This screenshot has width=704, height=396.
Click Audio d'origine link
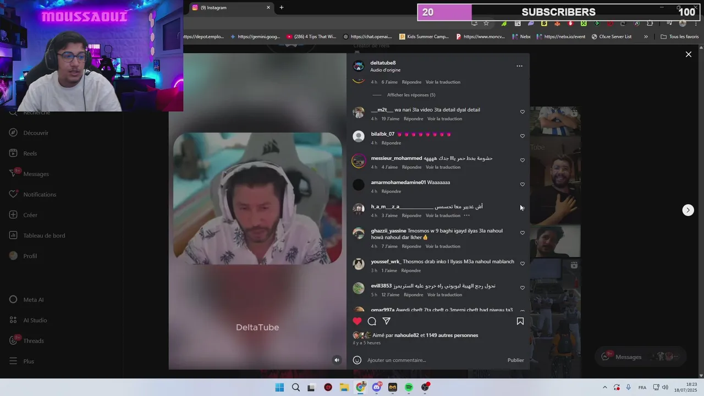pos(385,70)
